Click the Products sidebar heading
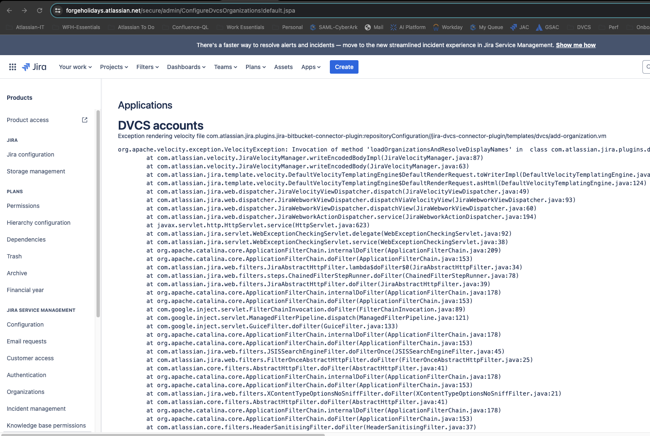650x436 pixels. tap(19, 98)
